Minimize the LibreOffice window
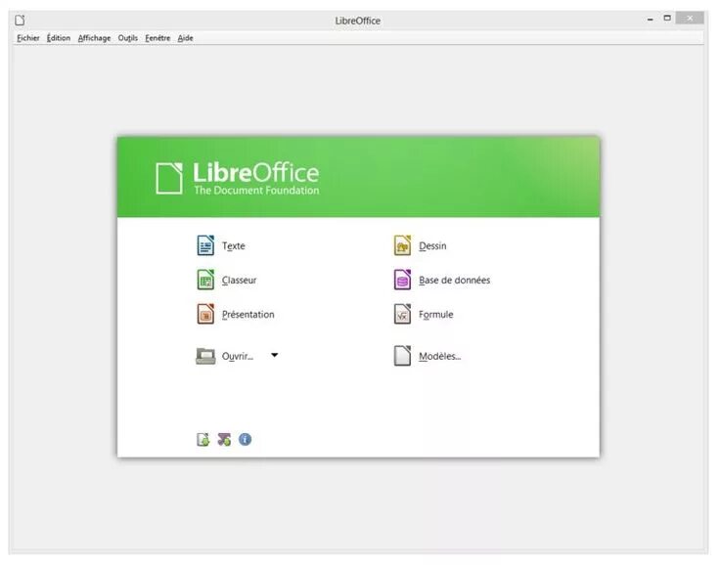This screenshot has width=720, height=565. [650, 20]
